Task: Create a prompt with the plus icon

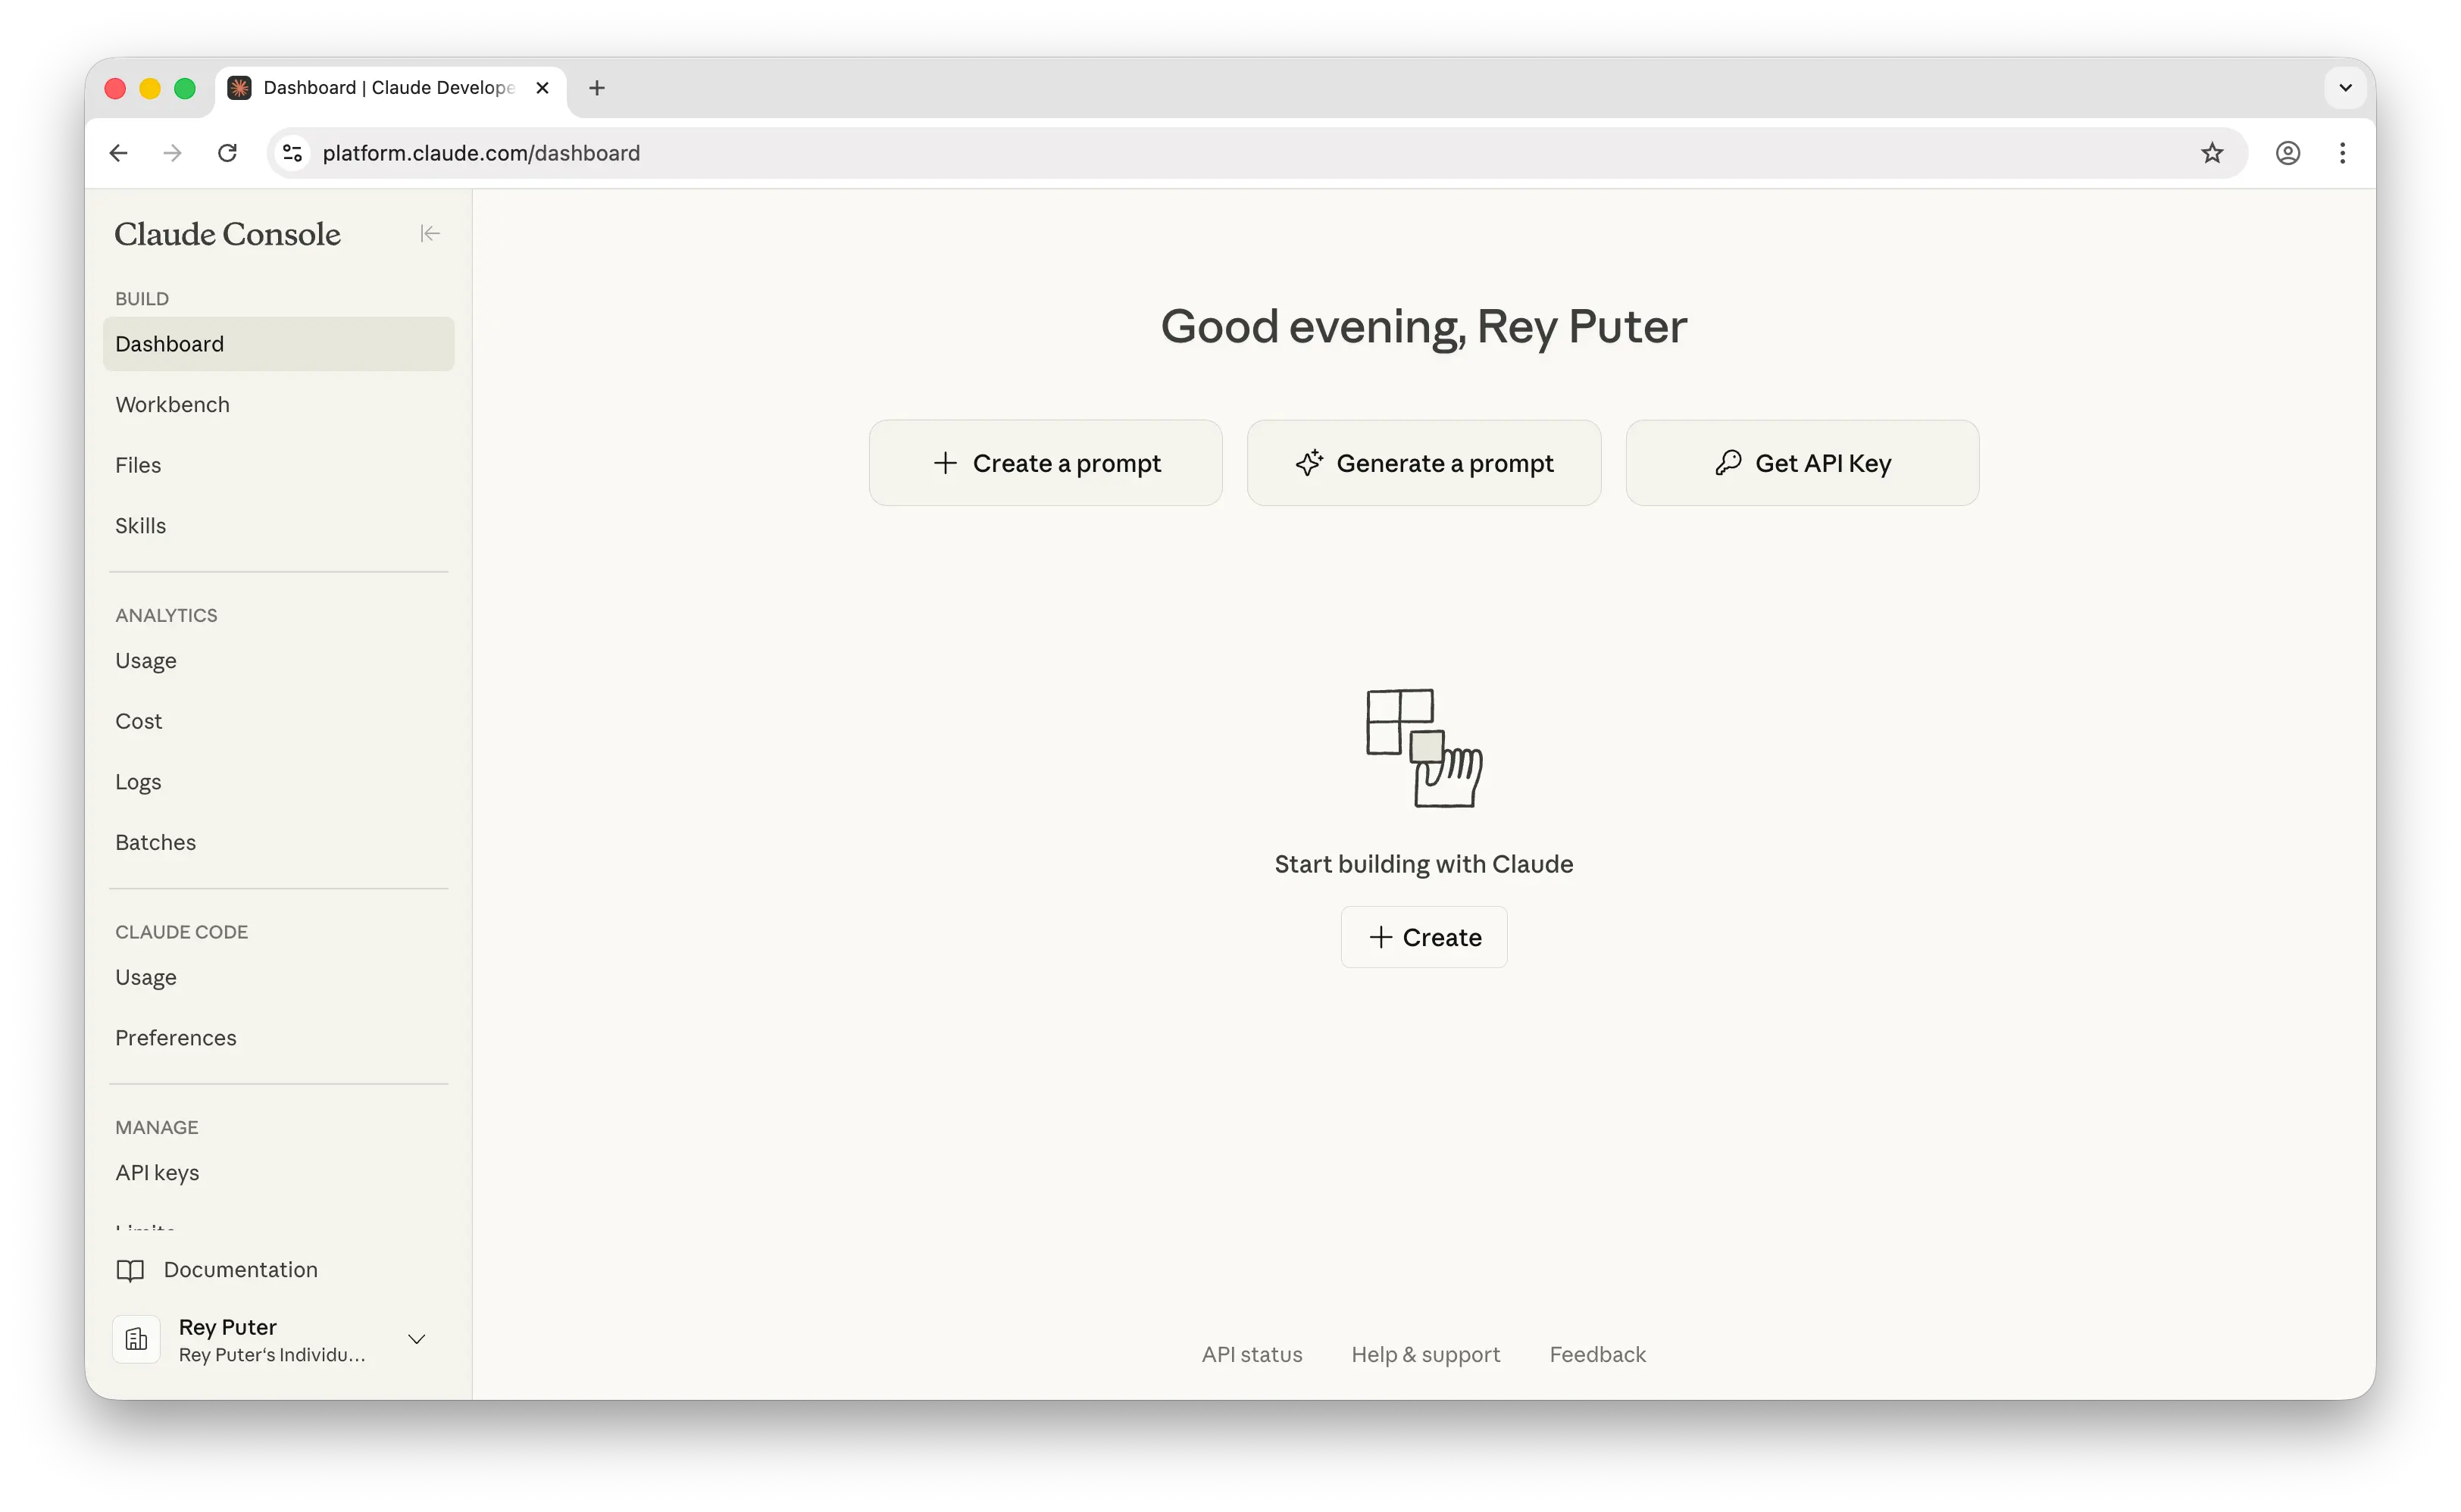Action: [943, 462]
